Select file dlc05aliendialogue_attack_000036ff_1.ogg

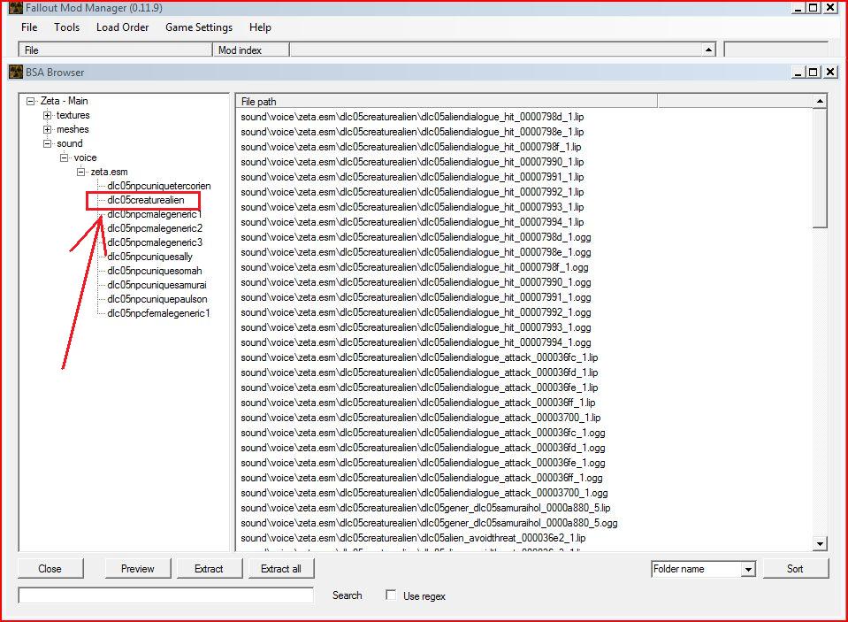pyautogui.click(x=422, y=478)
